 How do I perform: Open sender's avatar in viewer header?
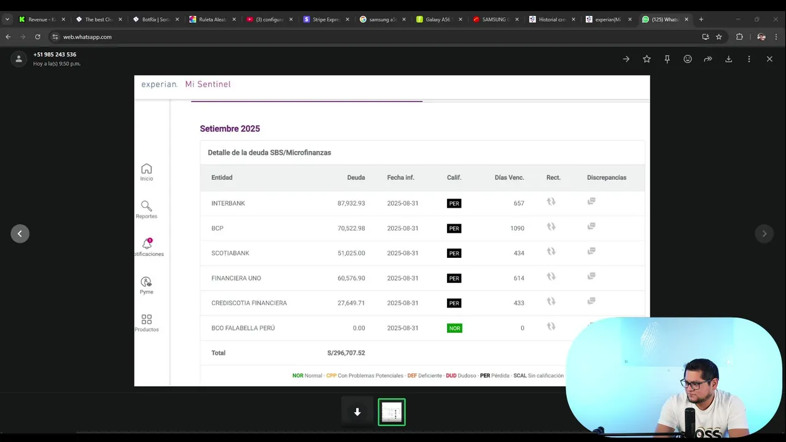(x=19, y=59)
